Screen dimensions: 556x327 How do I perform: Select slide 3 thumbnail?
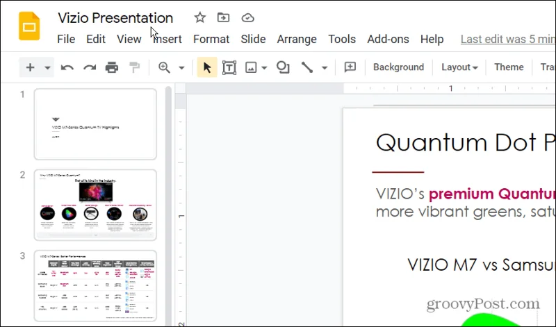coord(95,285)
